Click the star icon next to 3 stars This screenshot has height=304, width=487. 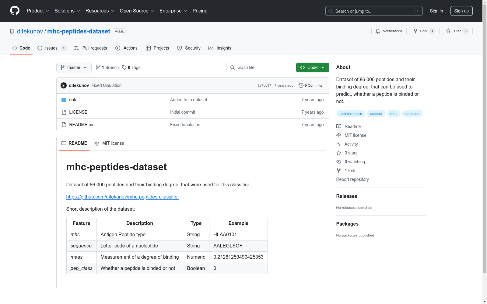point(339,153)
